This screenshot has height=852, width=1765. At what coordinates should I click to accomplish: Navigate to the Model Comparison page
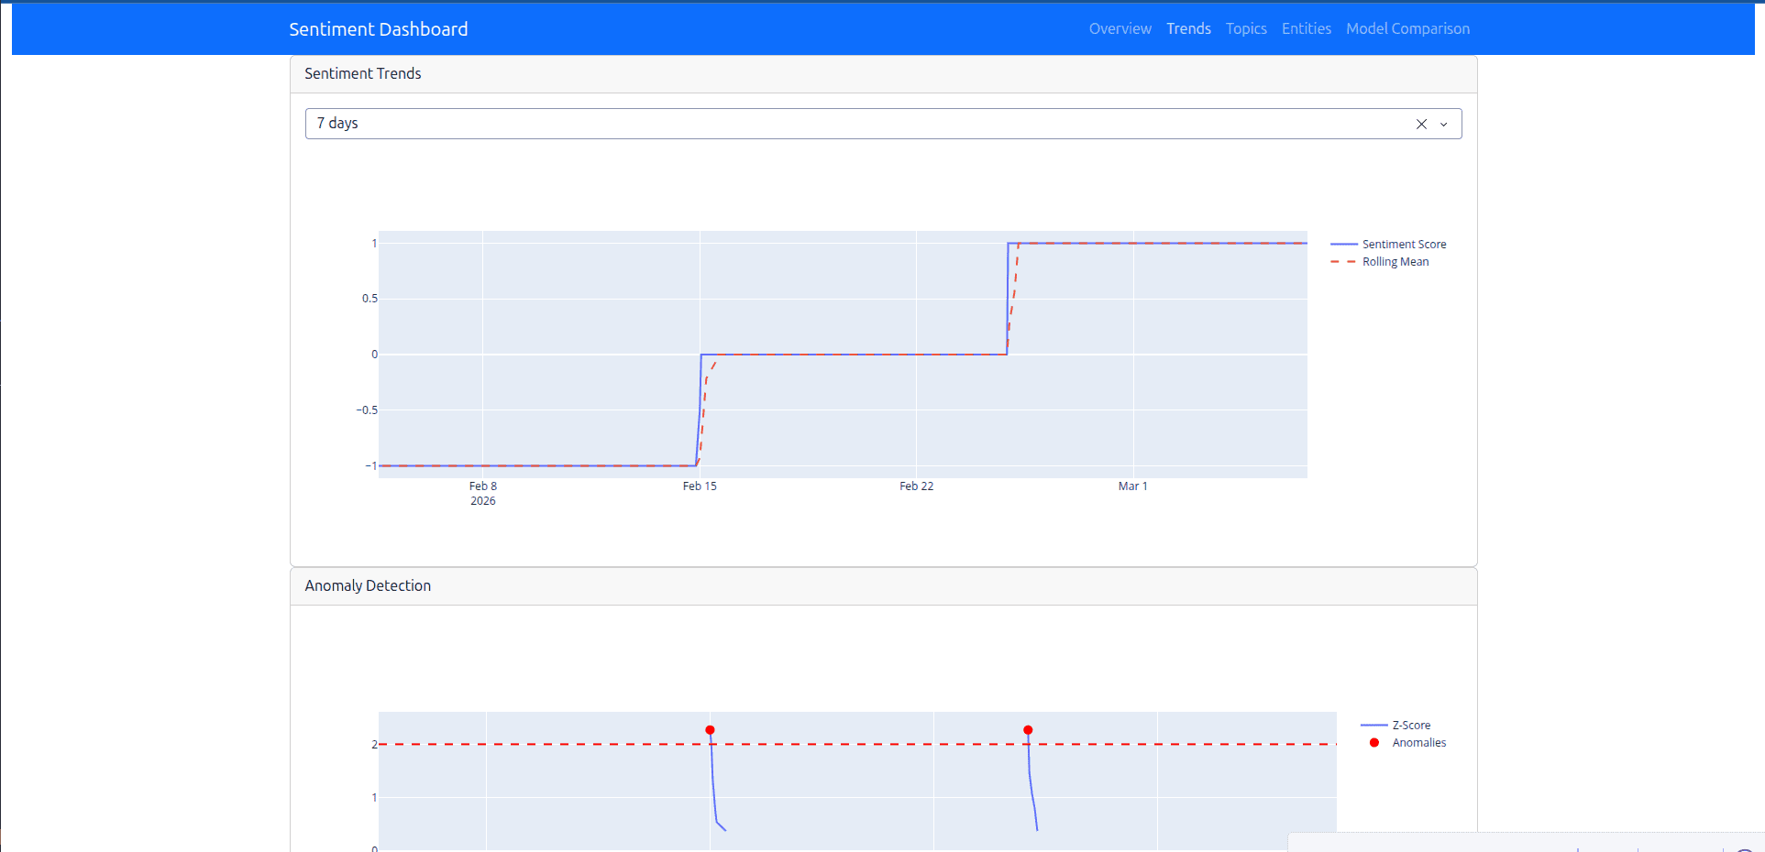point(1407,28)
